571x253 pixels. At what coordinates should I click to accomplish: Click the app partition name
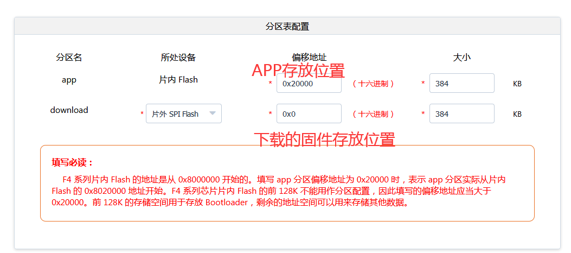click(x=69, y=80)
